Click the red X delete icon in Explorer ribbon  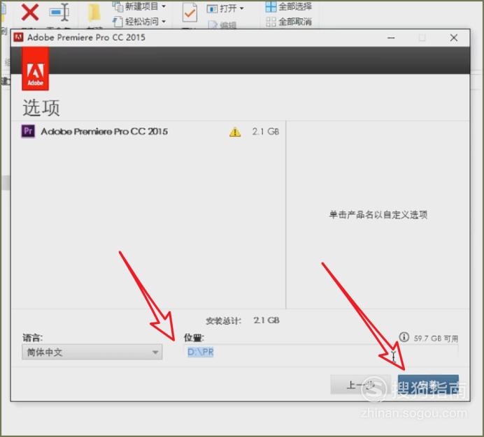pyautogui.click(x=30, y=13)
